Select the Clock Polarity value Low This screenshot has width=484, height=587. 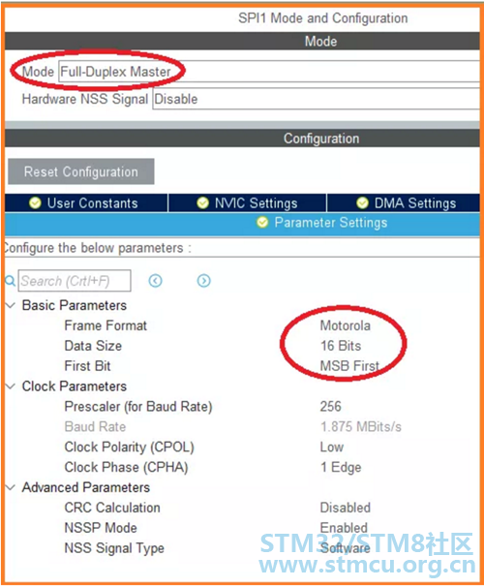point(332,447)
